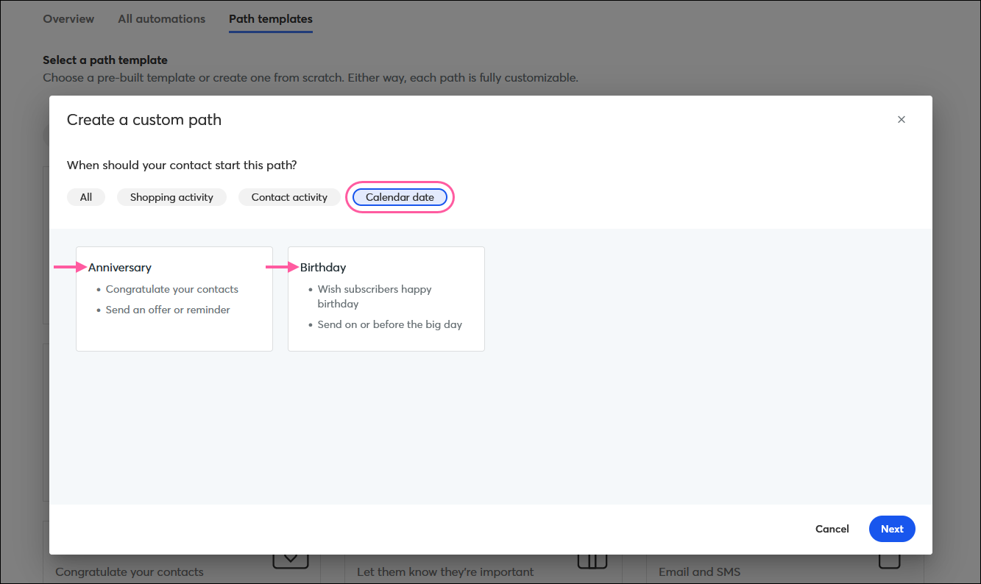Open the All automations tab
The height and width of the screenshot is (584, 981).
pos(161,19)
